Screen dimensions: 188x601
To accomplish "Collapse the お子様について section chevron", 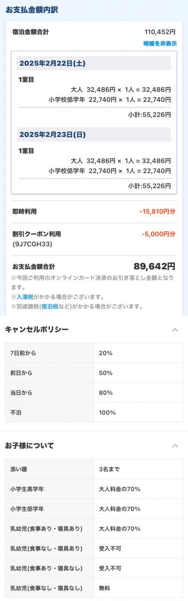I will tap(175, 446).
